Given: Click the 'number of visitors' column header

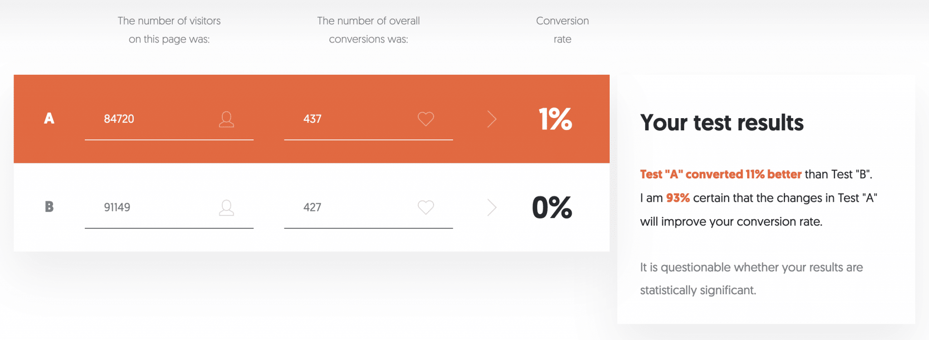Looking at the screenshot, I should click(169, 30).
